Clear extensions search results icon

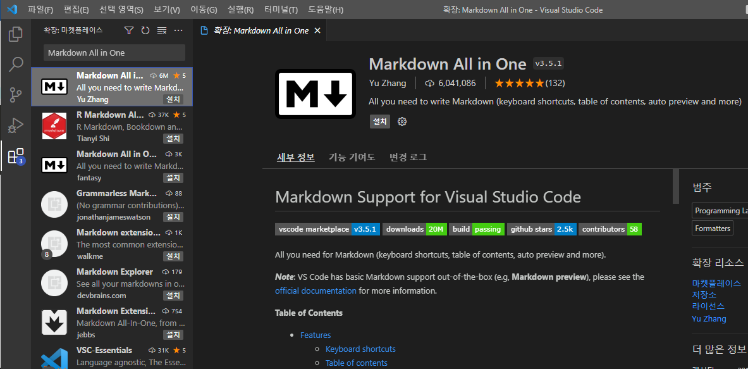162,30
